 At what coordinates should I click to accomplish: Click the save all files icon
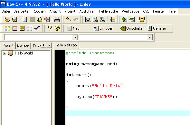[x=40, y=19]
